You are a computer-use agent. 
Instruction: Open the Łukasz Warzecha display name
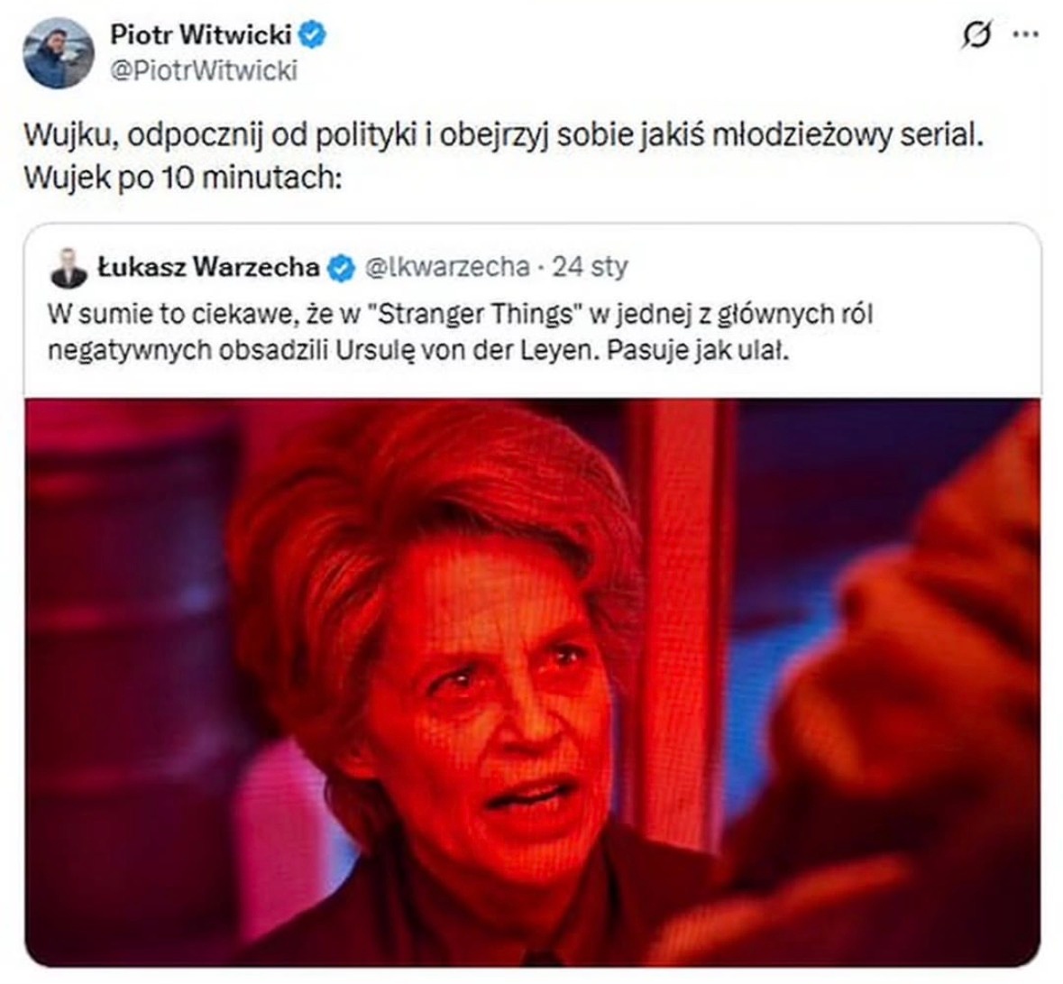[209, 267]
